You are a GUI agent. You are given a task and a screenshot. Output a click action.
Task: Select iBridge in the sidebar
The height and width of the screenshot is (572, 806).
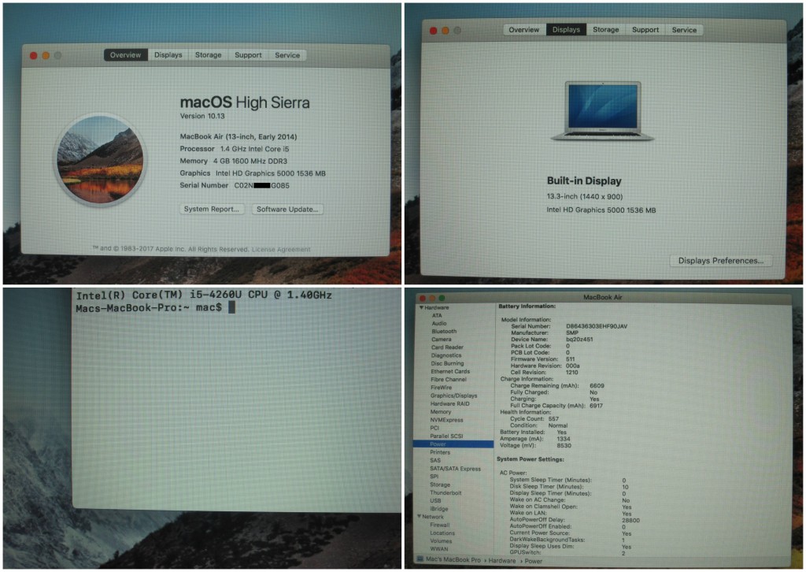[x=439, y=509]
